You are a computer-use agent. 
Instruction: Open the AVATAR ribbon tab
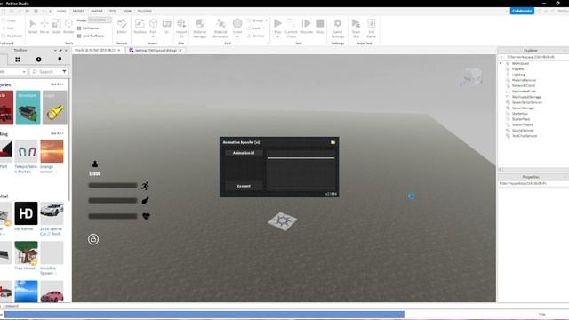click(97, 12)
